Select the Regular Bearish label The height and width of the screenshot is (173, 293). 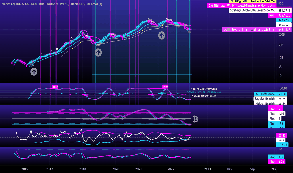(265, 99)
